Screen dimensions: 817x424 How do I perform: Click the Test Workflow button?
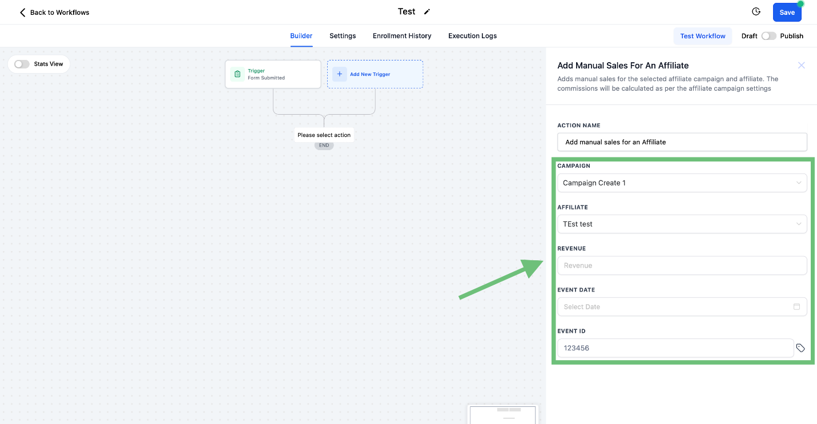703,36
